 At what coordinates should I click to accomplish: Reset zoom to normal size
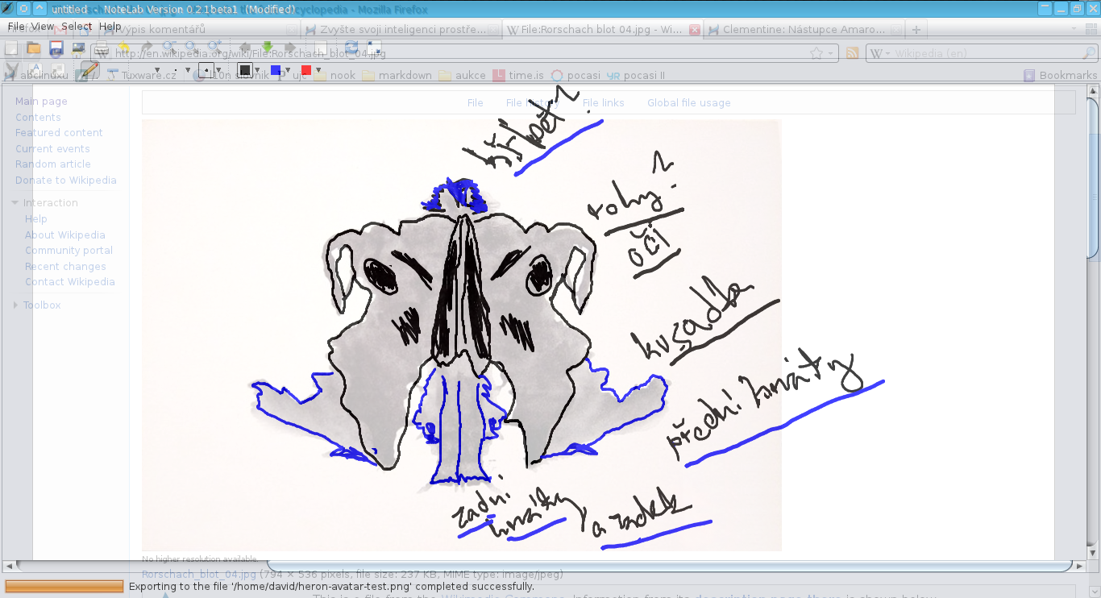pos(191,48)
